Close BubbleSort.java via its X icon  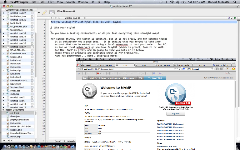click(x=32, y=16)
